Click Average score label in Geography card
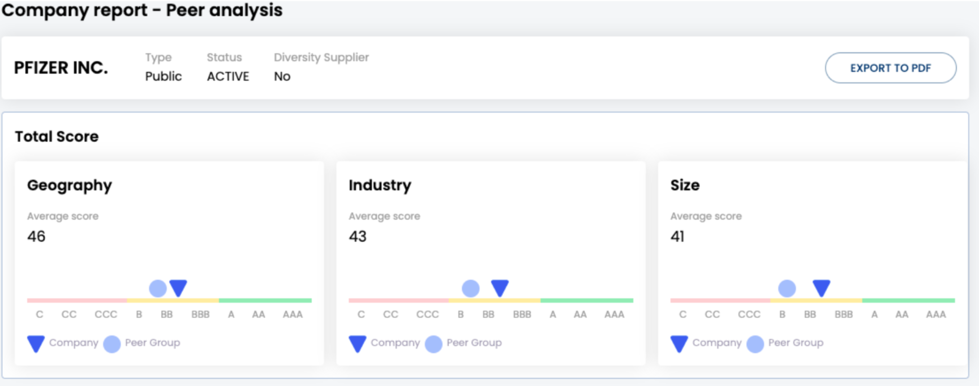Viewport: 979px width, 386px height. point(63,216)
